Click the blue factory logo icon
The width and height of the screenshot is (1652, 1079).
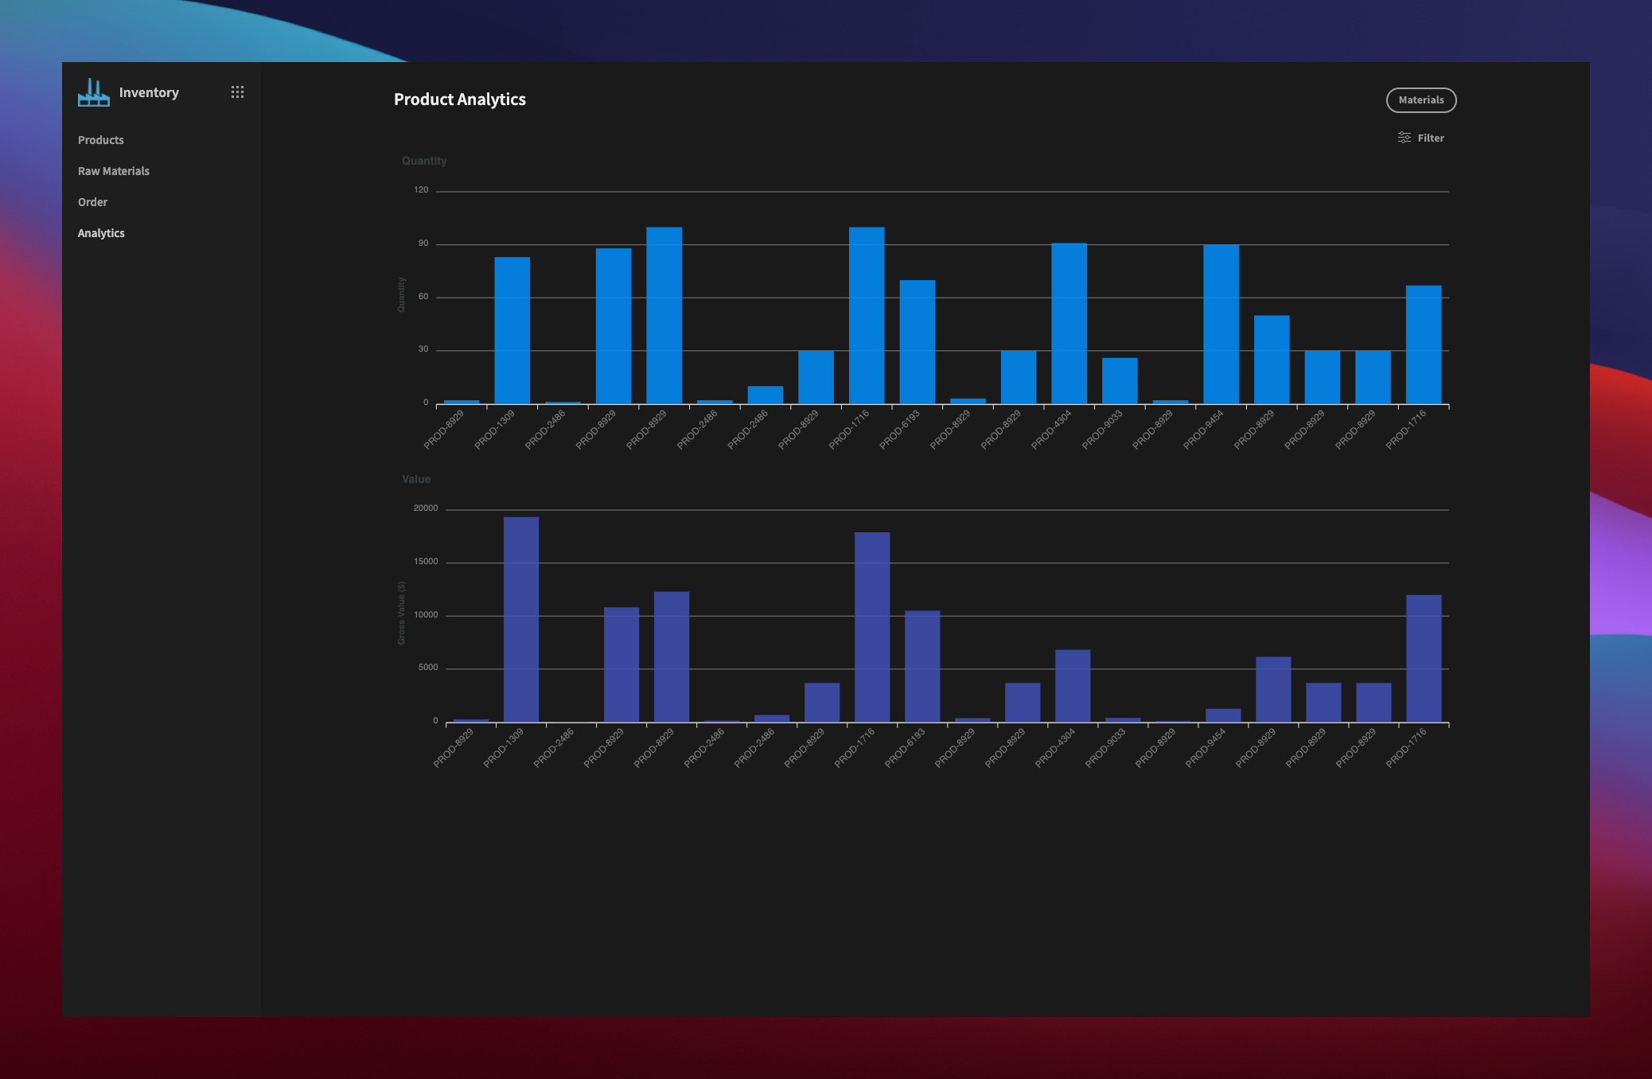click(93, 92)
